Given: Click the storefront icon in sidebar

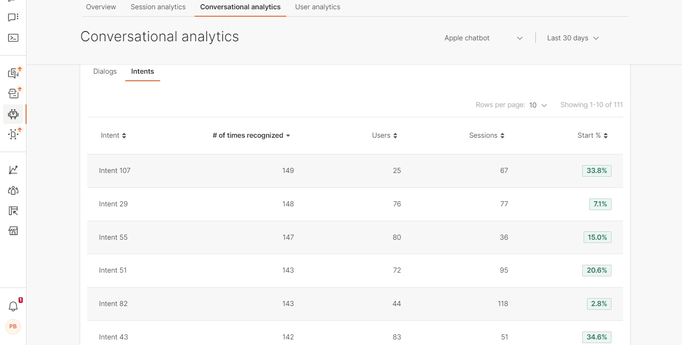Looking at the screenshot, I should (13, 231).
